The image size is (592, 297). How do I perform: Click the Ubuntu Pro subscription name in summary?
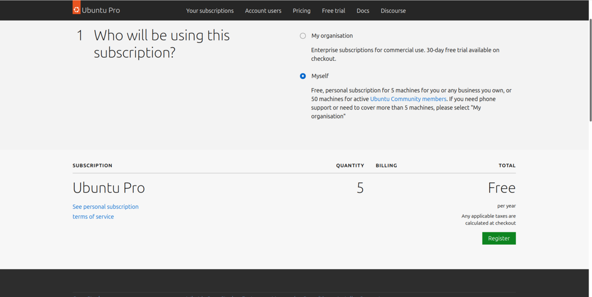tap(109, 188)
